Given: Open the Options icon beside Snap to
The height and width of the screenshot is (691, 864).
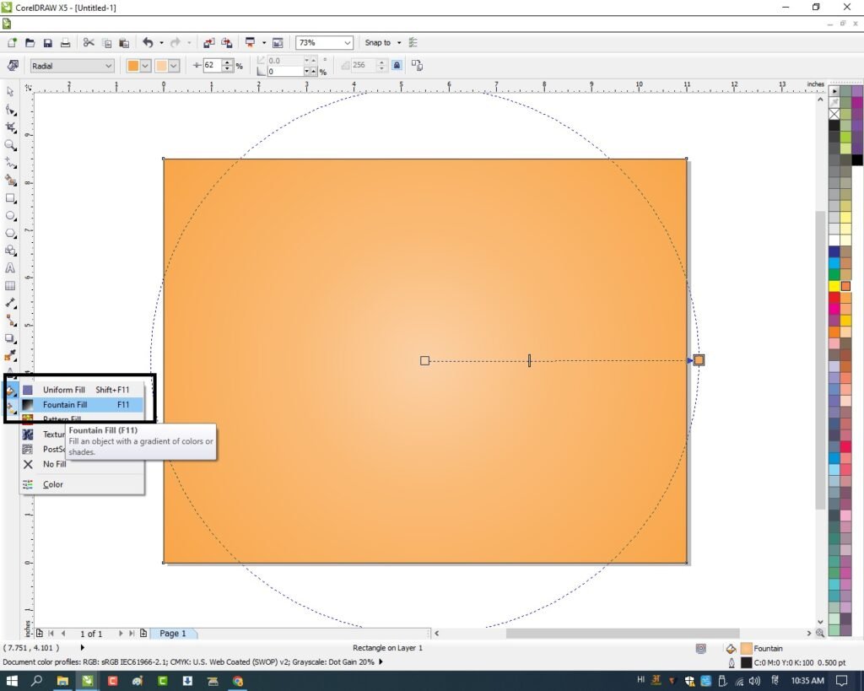Looking at the screenshot, I should point(413,42).
